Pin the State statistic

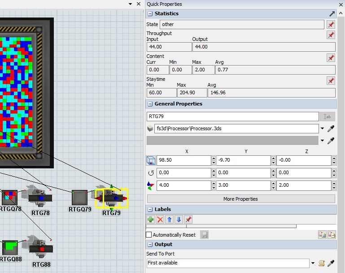(x=331, y=24)
